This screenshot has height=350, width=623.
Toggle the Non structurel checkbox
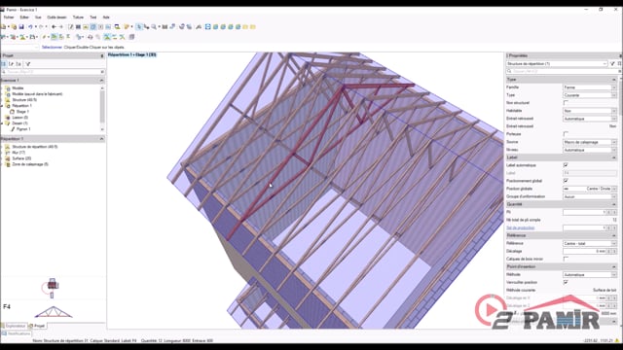coord(566,103)
